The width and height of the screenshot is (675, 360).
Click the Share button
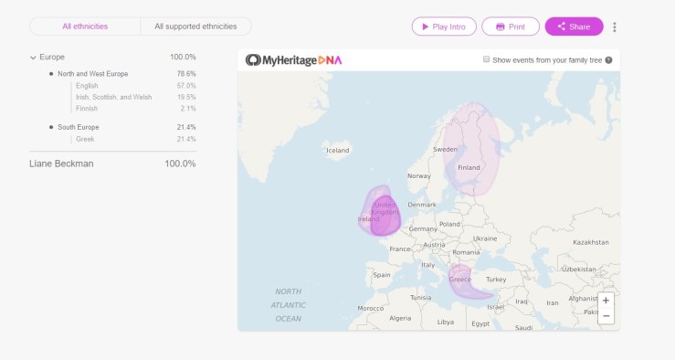pyautogui.click(x=575, y=26)
